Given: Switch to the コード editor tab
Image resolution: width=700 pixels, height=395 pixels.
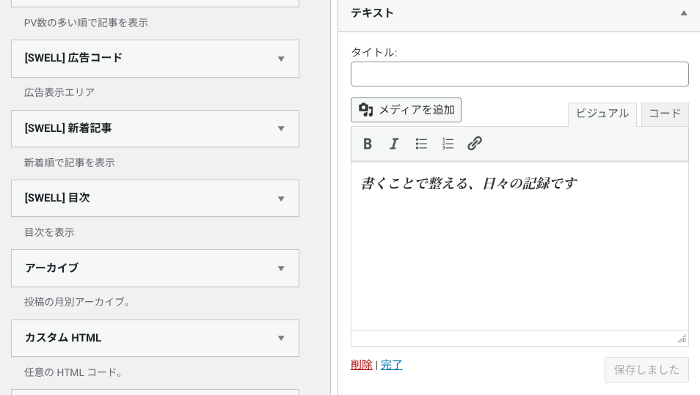Looking at the screenshot, I should [x=665, y=114].
